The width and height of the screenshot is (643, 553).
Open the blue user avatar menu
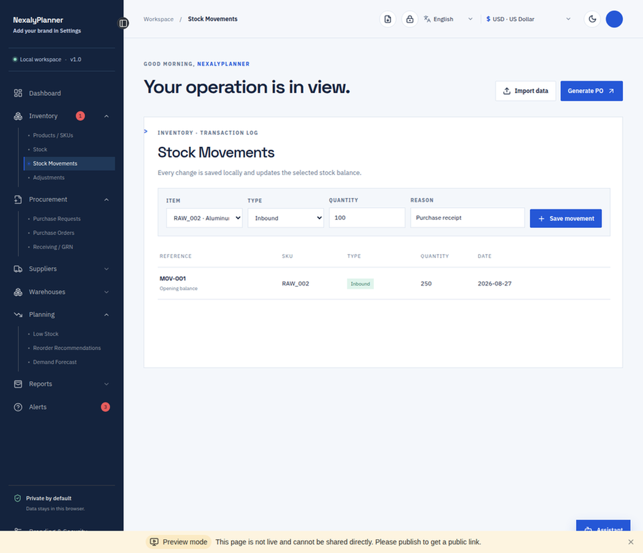click(x=614, y=19)
